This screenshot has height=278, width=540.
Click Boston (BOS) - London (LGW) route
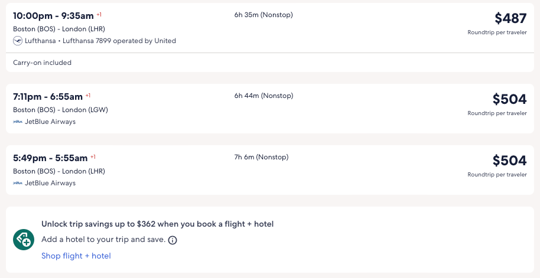[60, 109]
